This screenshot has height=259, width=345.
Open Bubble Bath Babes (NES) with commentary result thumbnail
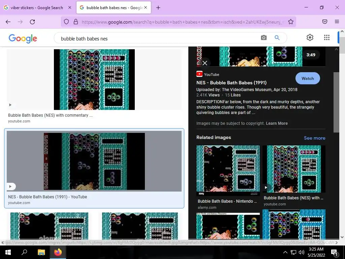(94, 80)
